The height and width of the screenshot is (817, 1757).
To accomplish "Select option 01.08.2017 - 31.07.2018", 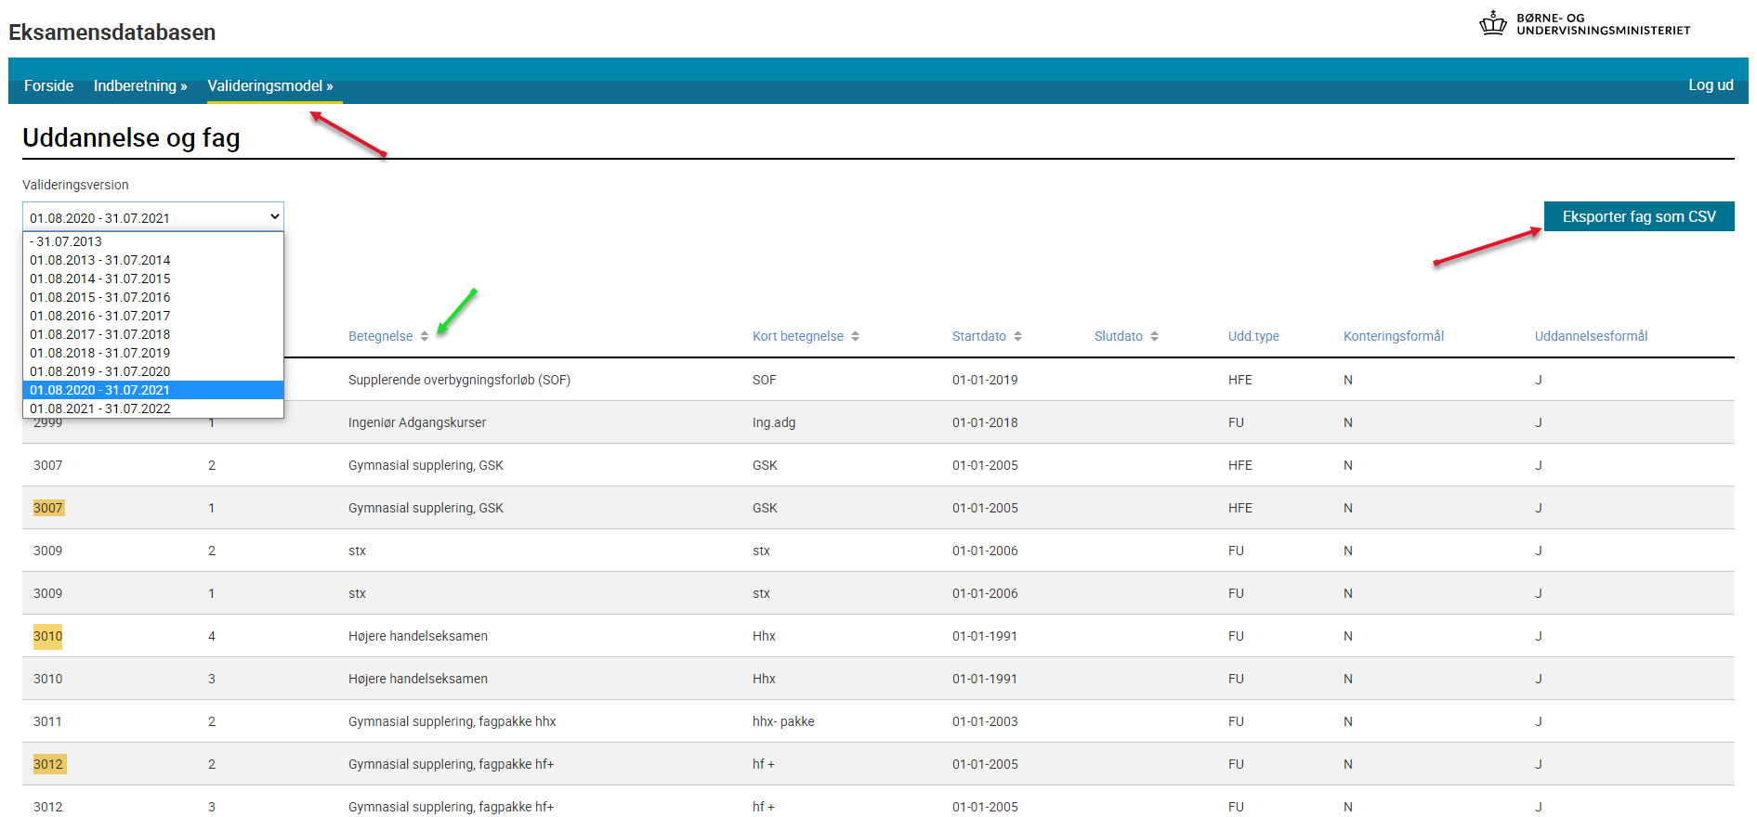I will pos(153,334).
